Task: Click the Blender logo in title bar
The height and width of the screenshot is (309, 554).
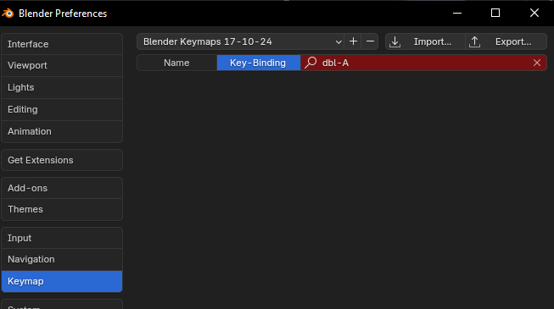Action: [x=8, y=14]
